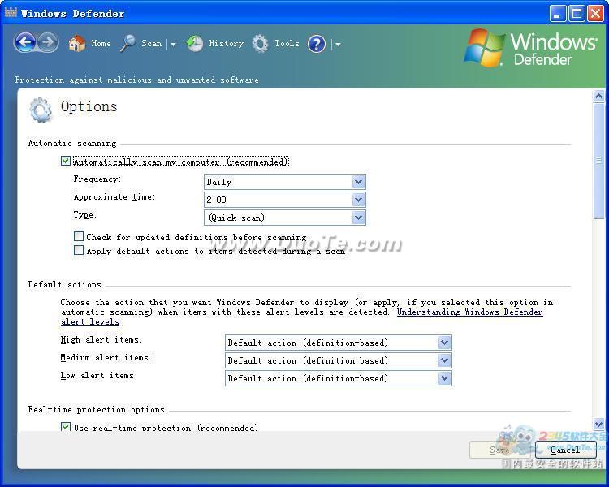
Task: Click the 'Type:' label
Action: [85, 215]
